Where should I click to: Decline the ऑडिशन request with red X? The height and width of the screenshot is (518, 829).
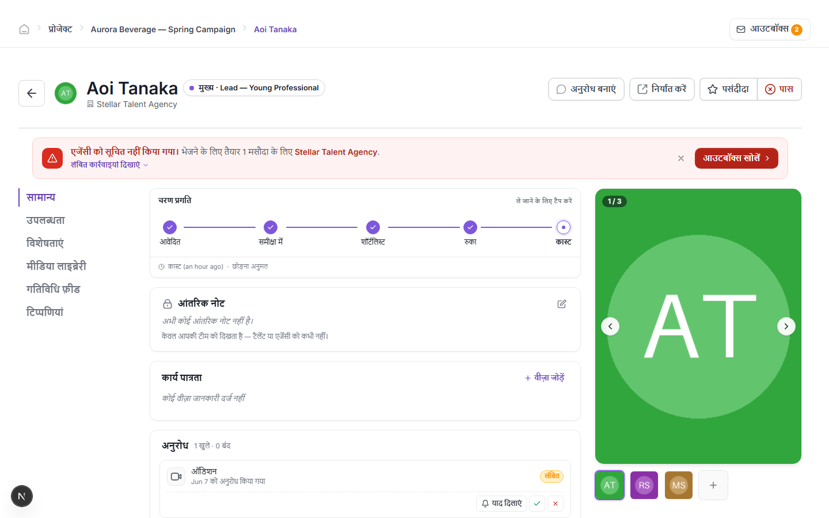pos(556,504)
